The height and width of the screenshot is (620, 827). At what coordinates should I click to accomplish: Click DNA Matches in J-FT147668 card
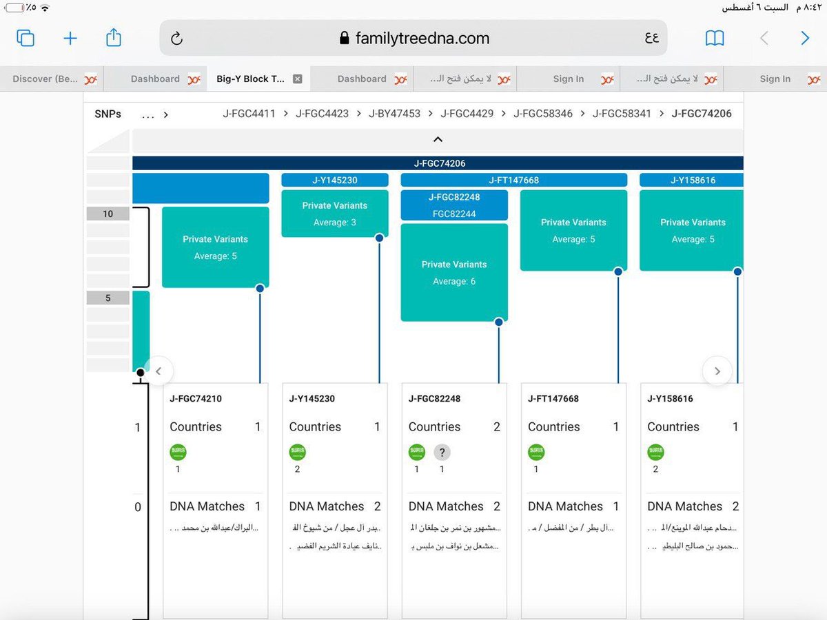point(565,506)
